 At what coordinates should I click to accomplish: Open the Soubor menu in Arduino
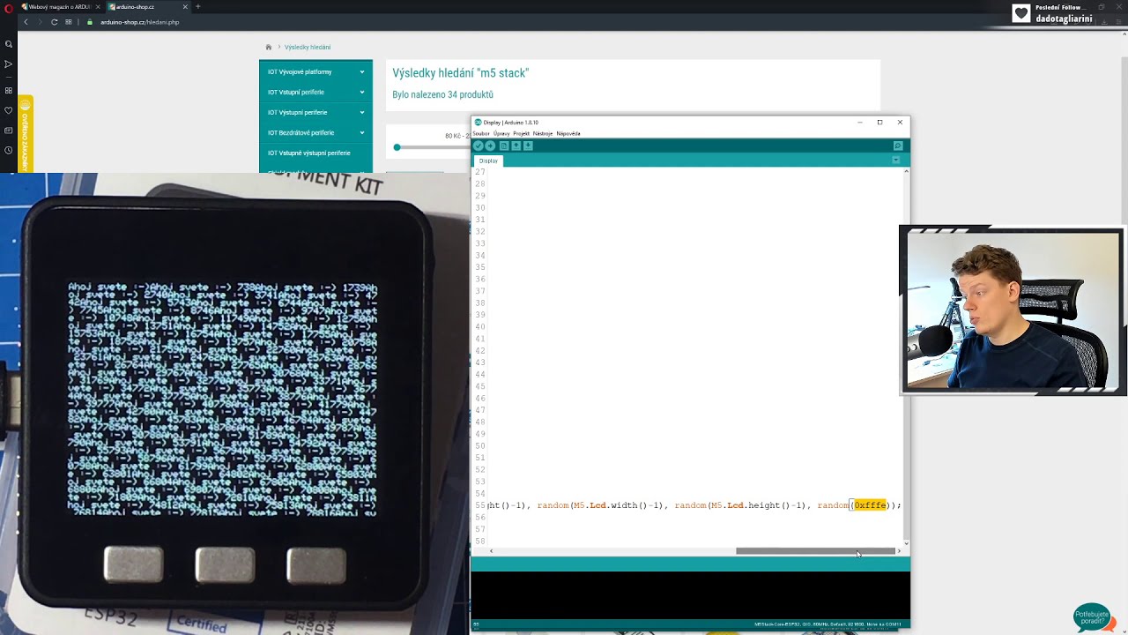[481, 133]
